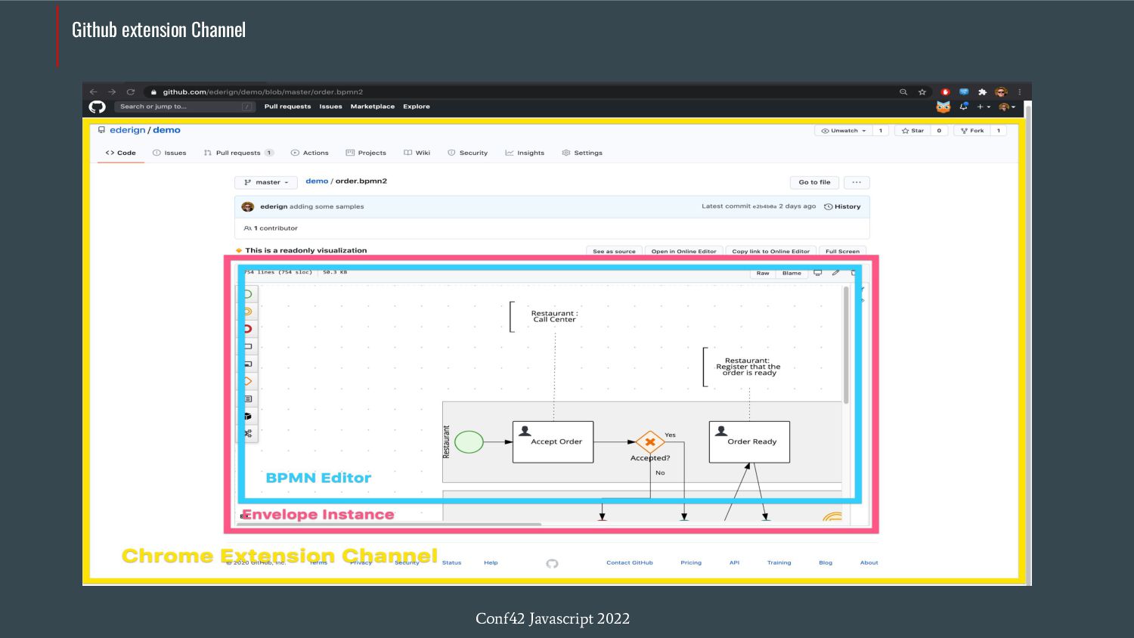Edit the file with the pencil icon
Screen dimensions: 1134x638
(x=835, y=273)
